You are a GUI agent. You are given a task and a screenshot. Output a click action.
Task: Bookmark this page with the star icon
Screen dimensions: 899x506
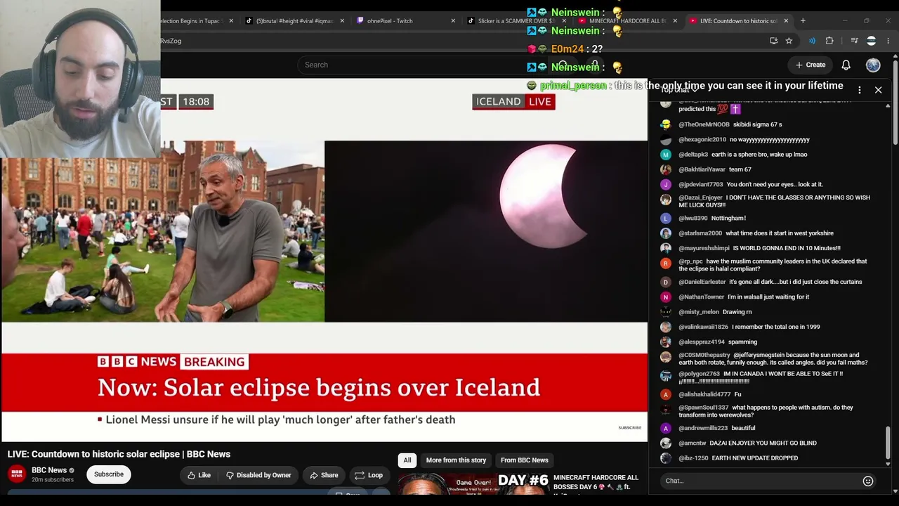tap(789, 41)
